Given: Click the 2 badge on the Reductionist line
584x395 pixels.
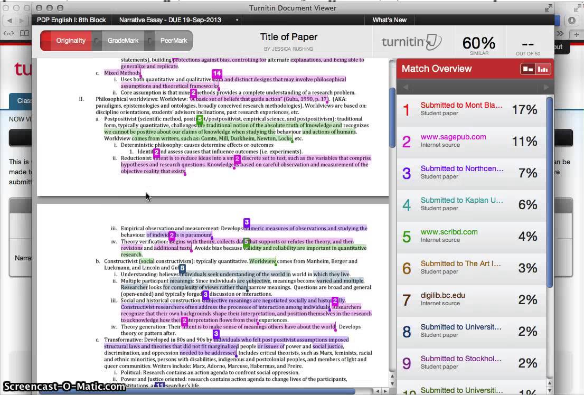Looking at the screenshot, I should tap(237, 159).
